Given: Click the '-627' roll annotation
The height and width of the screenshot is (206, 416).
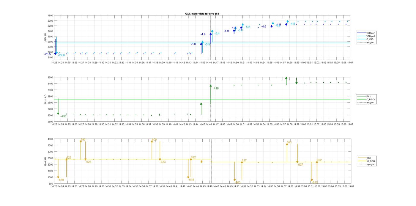Looking at the screenshot, I should [300, 165].
